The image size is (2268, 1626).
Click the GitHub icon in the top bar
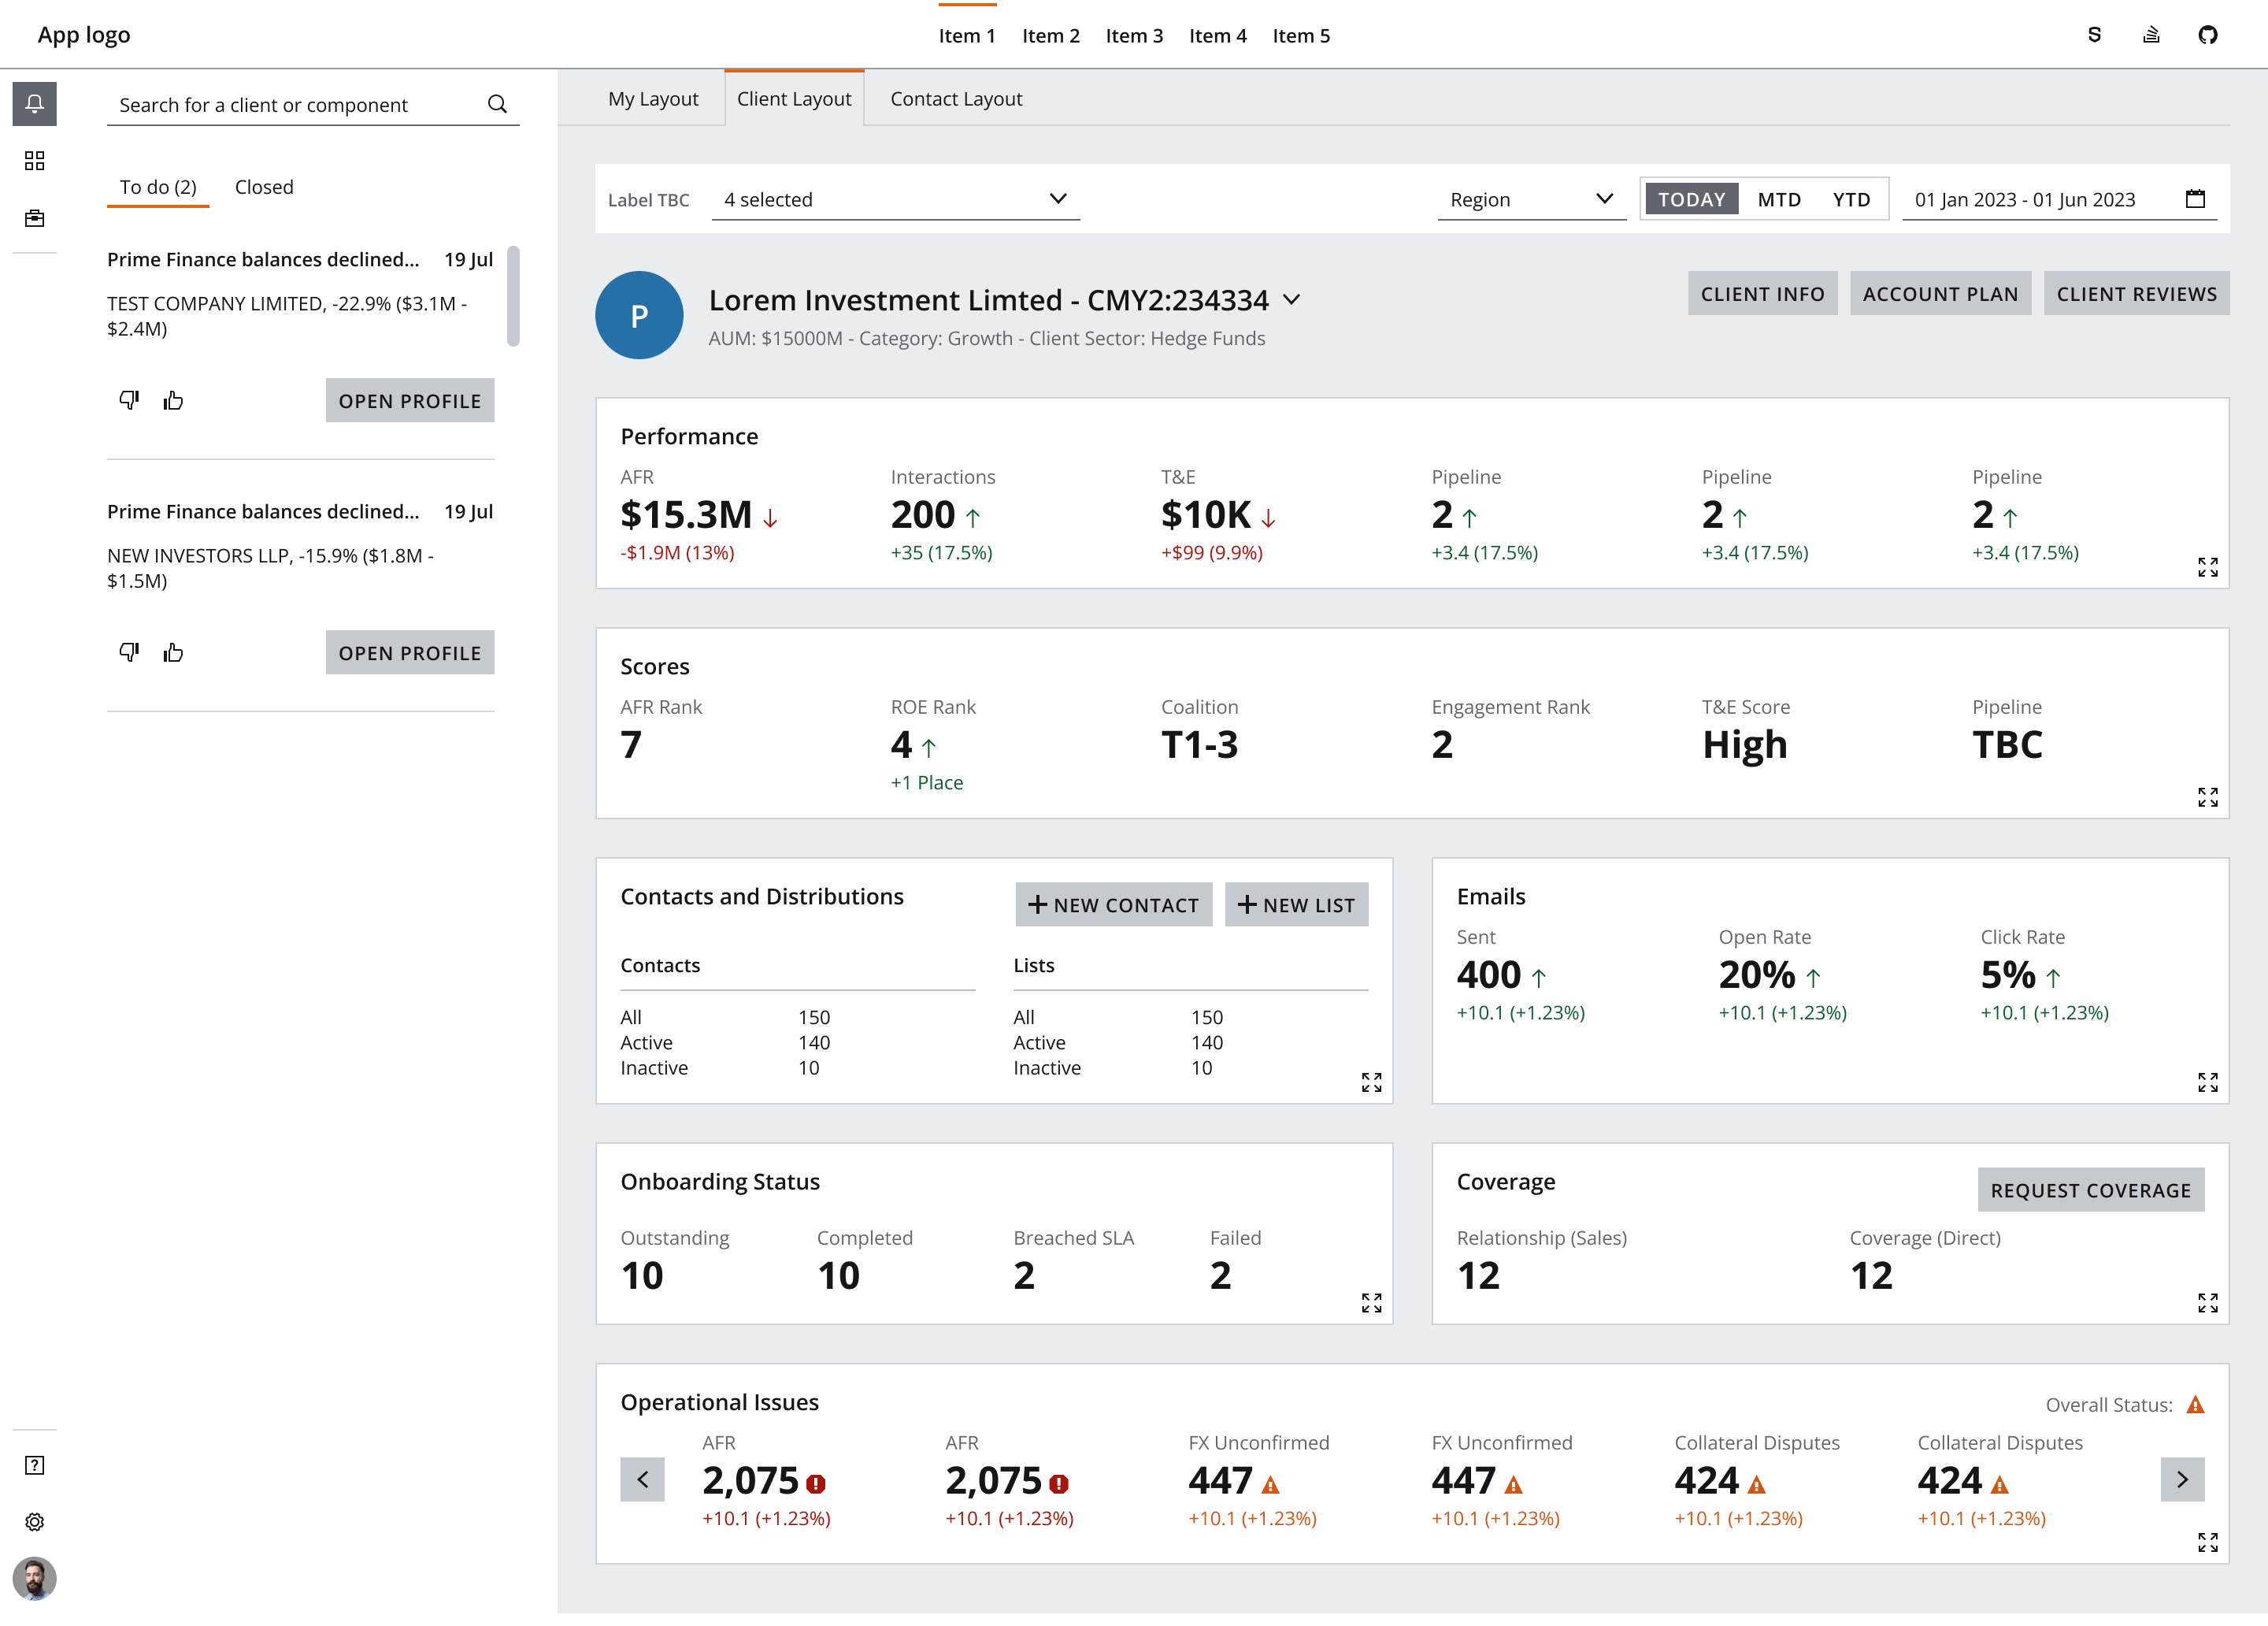pyautogui.click(x=2209, y=34)
